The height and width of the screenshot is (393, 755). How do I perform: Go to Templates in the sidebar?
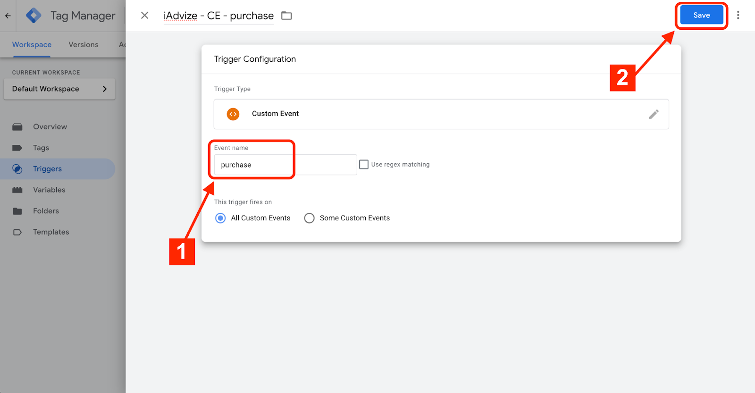pos(51,232)
